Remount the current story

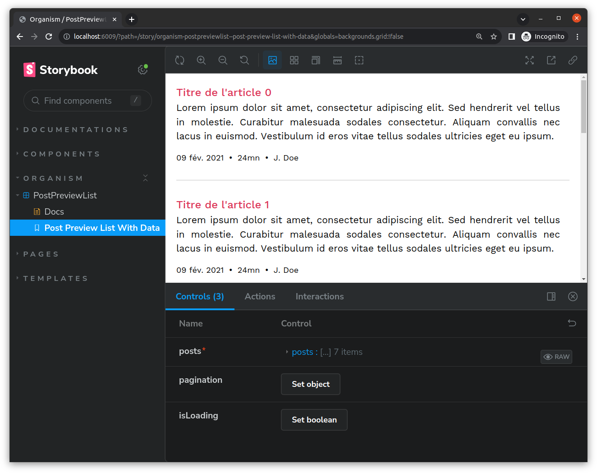tap(179, 60)
